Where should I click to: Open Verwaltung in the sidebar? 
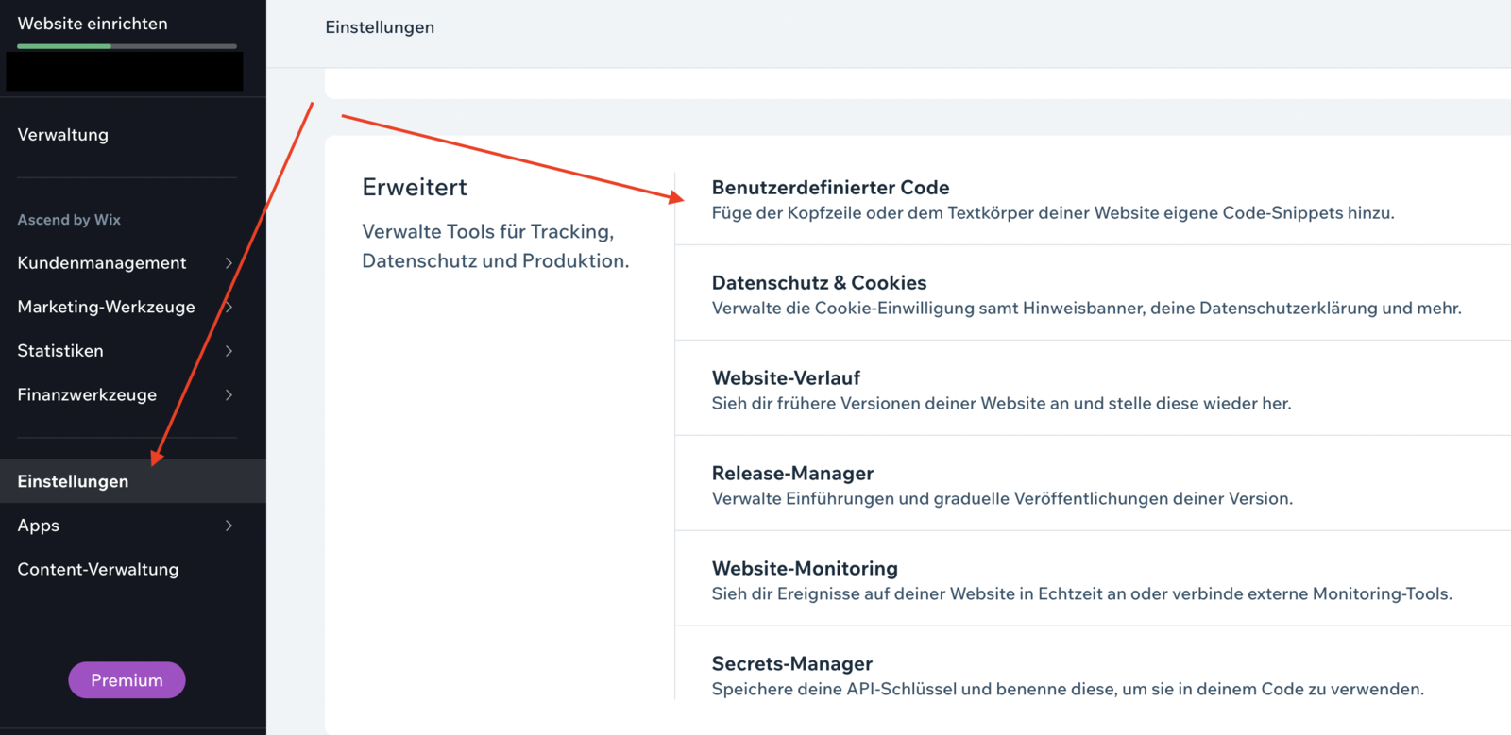tap(63, 135)
